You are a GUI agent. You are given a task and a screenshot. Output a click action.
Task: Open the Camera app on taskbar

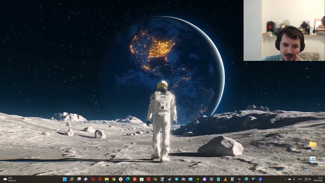(184, 179)
